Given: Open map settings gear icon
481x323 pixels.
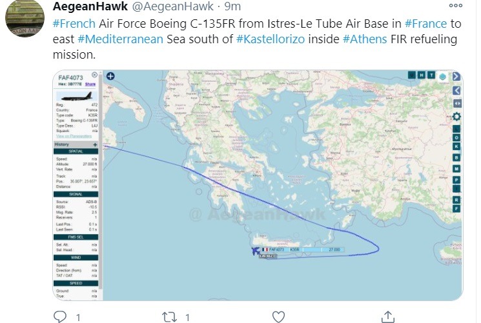Looking at the screenshot, I should click(x=456, y=117).
